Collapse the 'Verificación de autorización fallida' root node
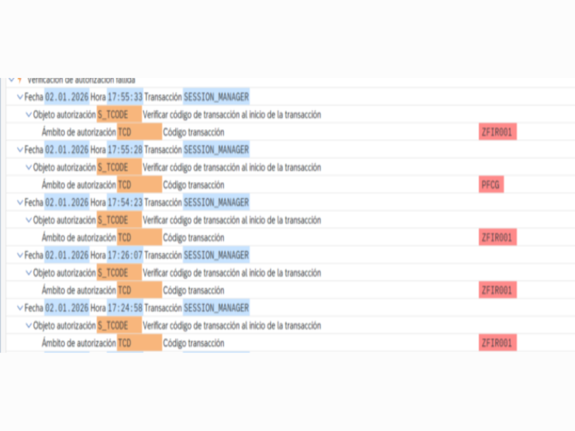Screen dimensions: 575x431 11,80
